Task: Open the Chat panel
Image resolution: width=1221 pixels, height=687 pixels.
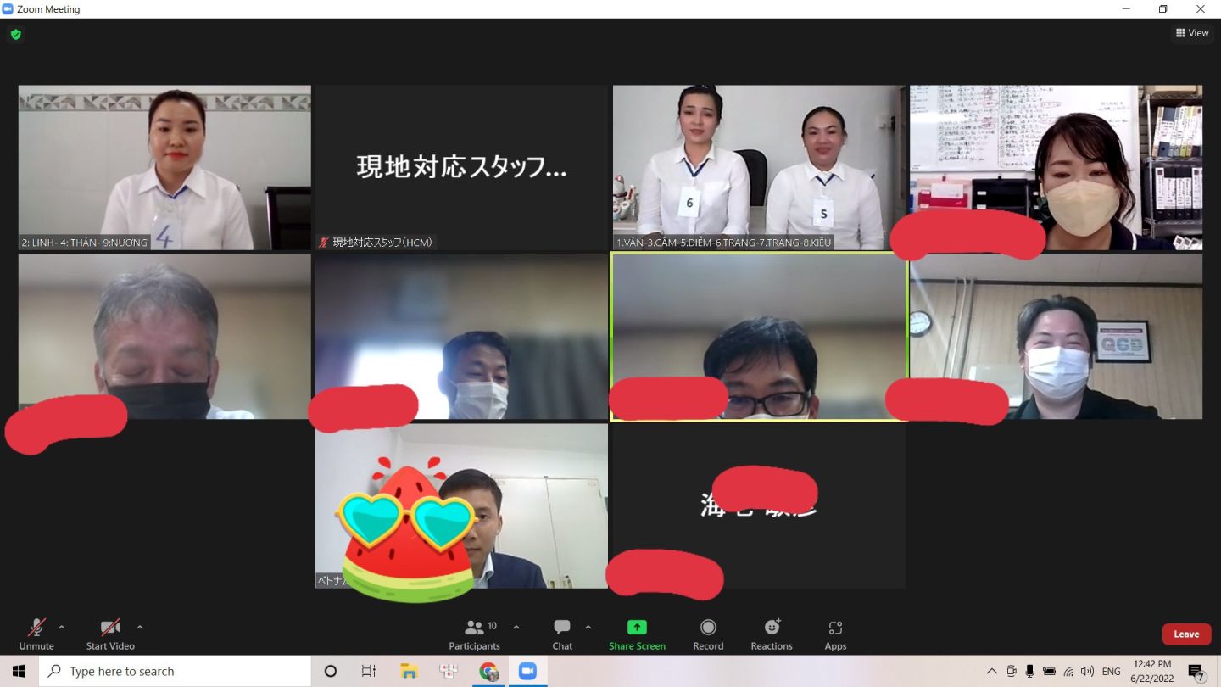Action: click(x=562, y=633)
